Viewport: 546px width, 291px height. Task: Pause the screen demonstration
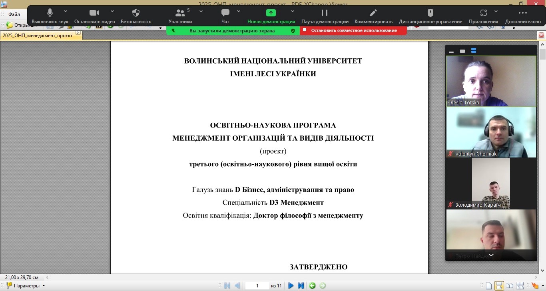pos(324,13)
